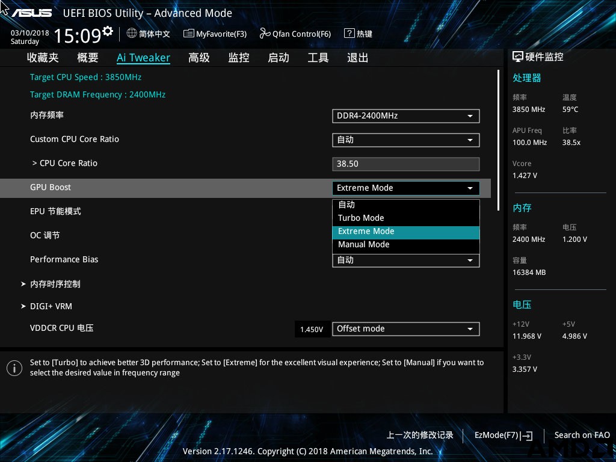
Task: Click the CPU Core Ratio value field
Action: [406, 164]
